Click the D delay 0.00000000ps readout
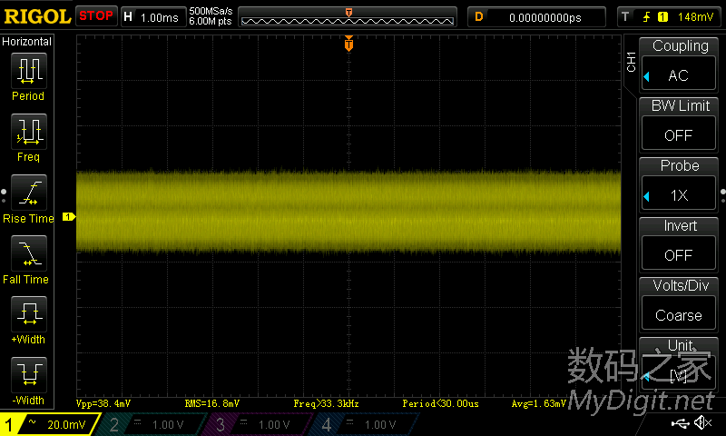 coord(536,17)
